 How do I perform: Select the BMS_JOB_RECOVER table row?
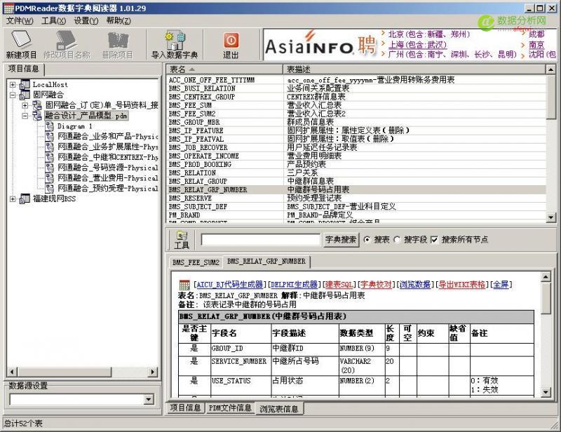[357, 147]
